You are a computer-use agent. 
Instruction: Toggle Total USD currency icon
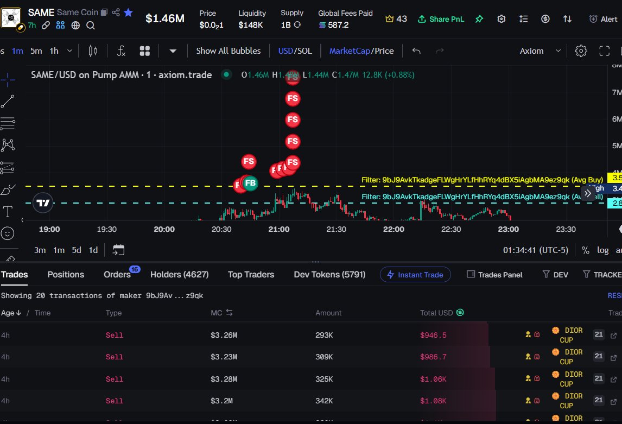tap(460, 313)
